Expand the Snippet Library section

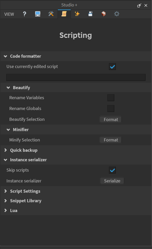(x=26, y=201)
